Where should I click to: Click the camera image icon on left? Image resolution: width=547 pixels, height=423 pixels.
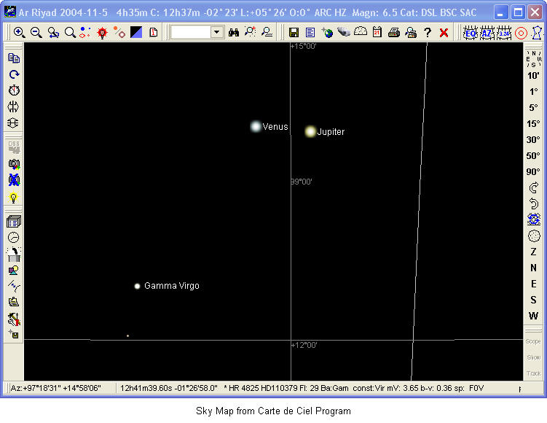(x=14, y=164)
